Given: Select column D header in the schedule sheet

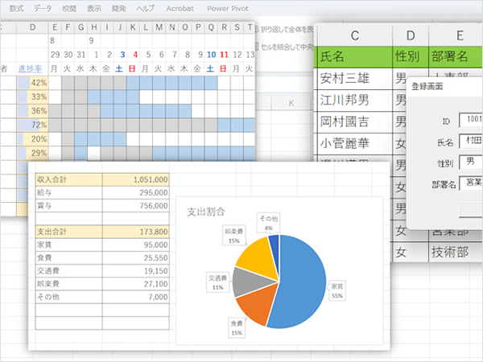Looking at the screenshot, I should tap(32, 27).
